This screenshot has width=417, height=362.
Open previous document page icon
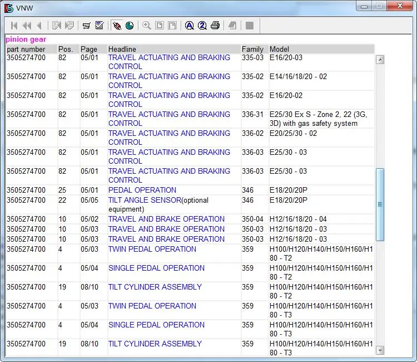click(56, 26)
